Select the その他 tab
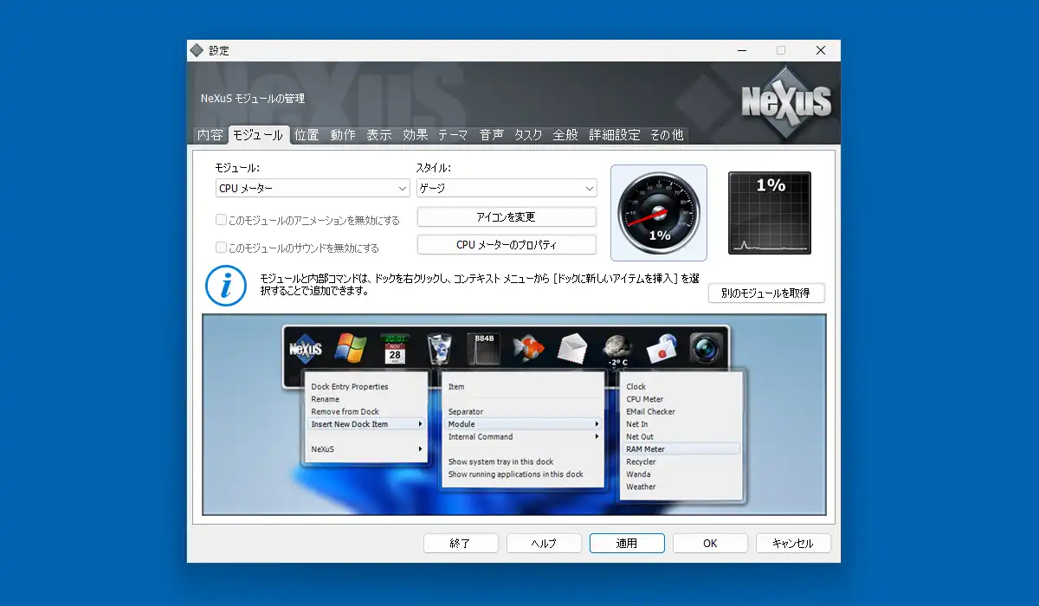Image resolution: width=1039 pixels, height=606 pixels. pyautogui.click(x=667, y=135)
